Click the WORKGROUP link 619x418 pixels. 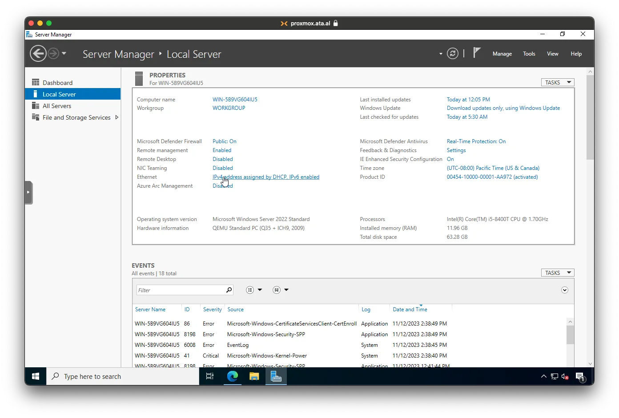(229, 108)
